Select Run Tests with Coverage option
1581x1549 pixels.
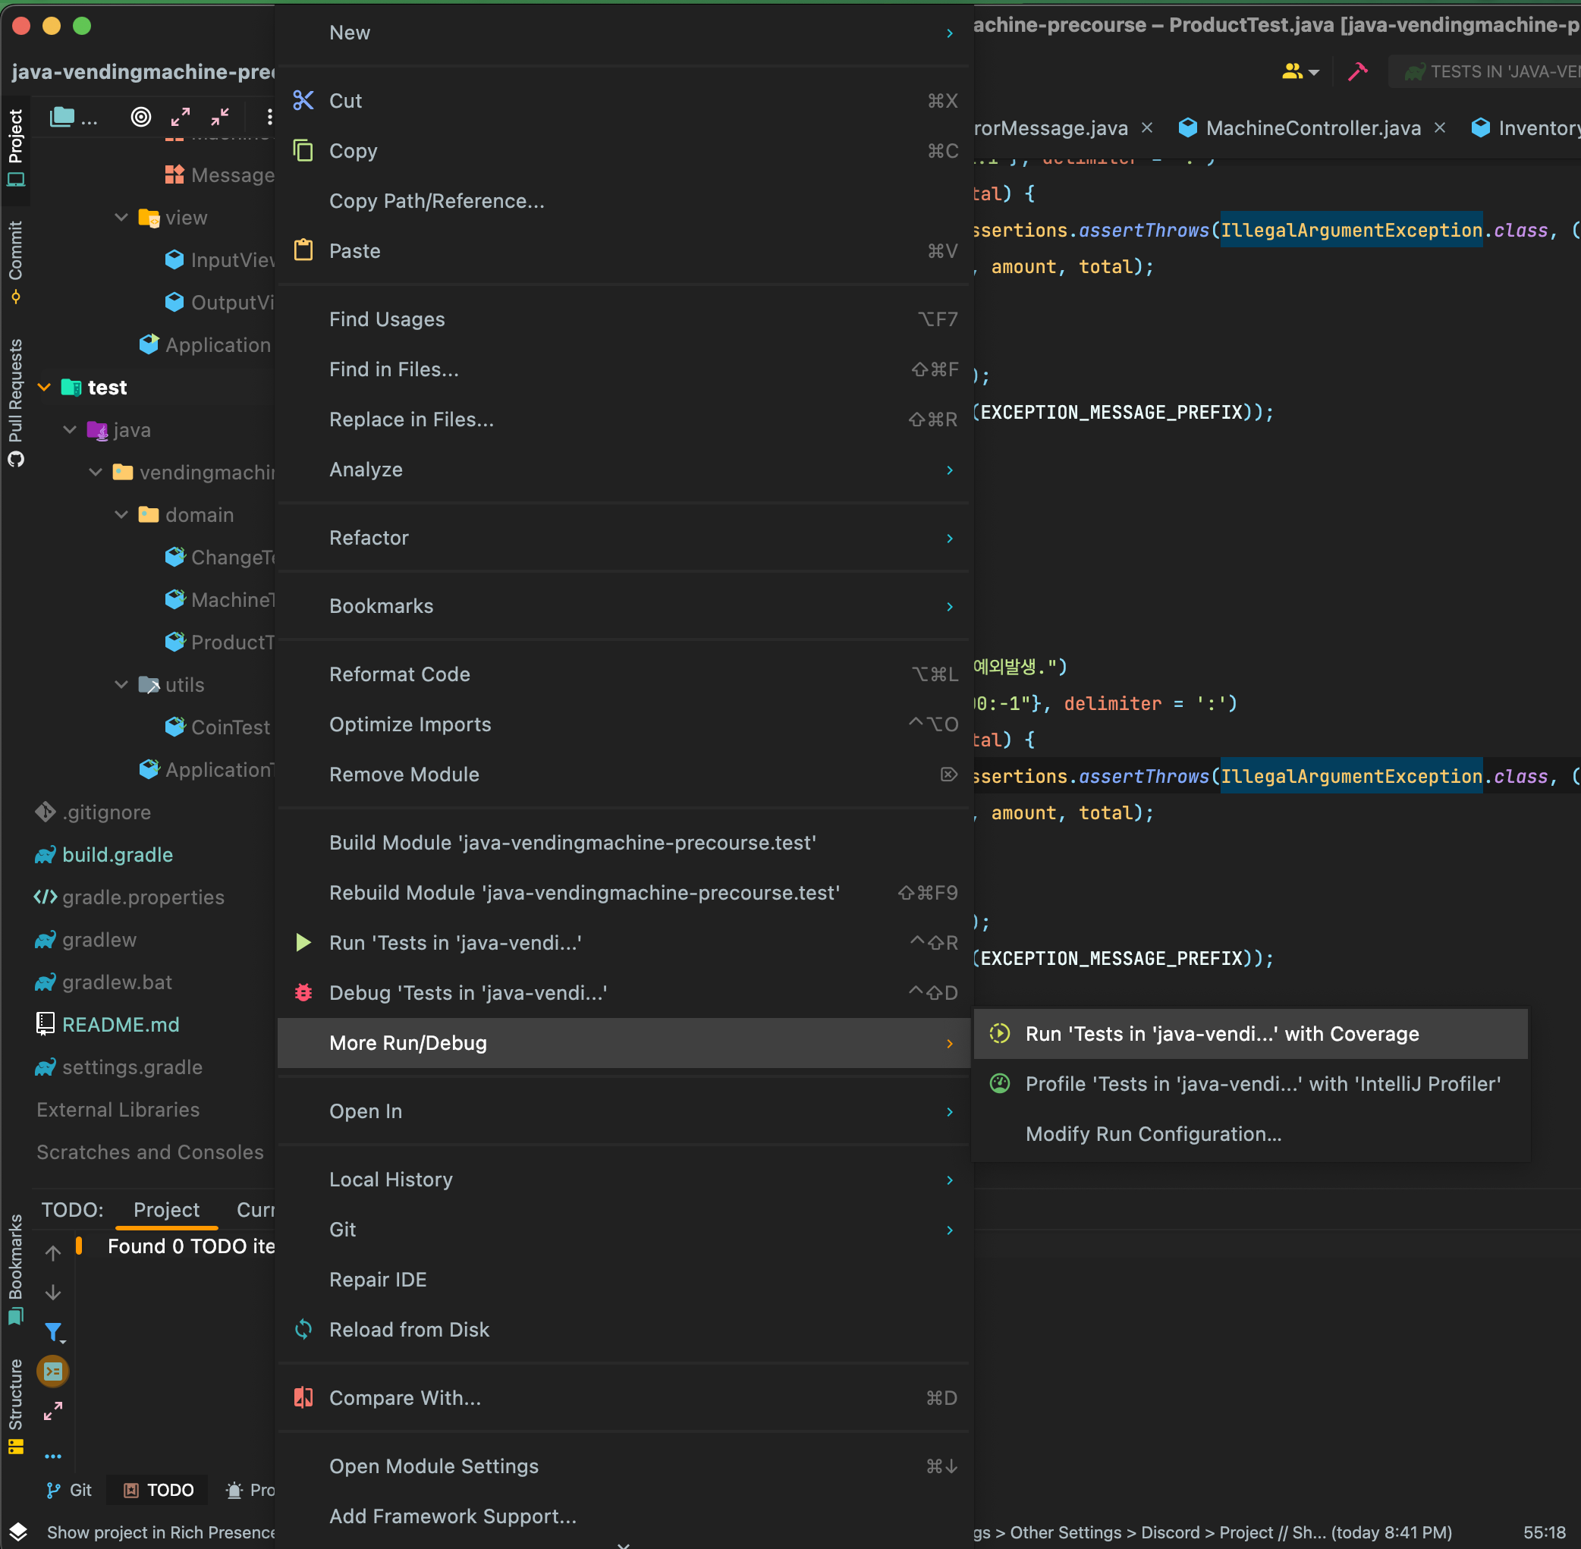(x=1221, y=1034)
